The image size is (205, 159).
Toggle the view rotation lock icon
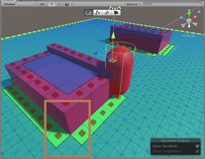click(x=199, y=11)
